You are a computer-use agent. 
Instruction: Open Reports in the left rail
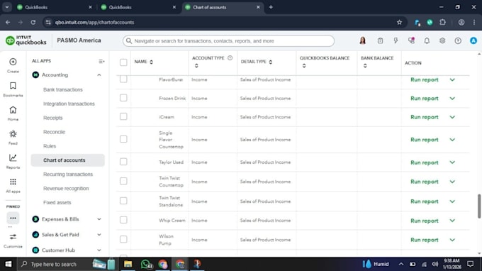(13, 157)
